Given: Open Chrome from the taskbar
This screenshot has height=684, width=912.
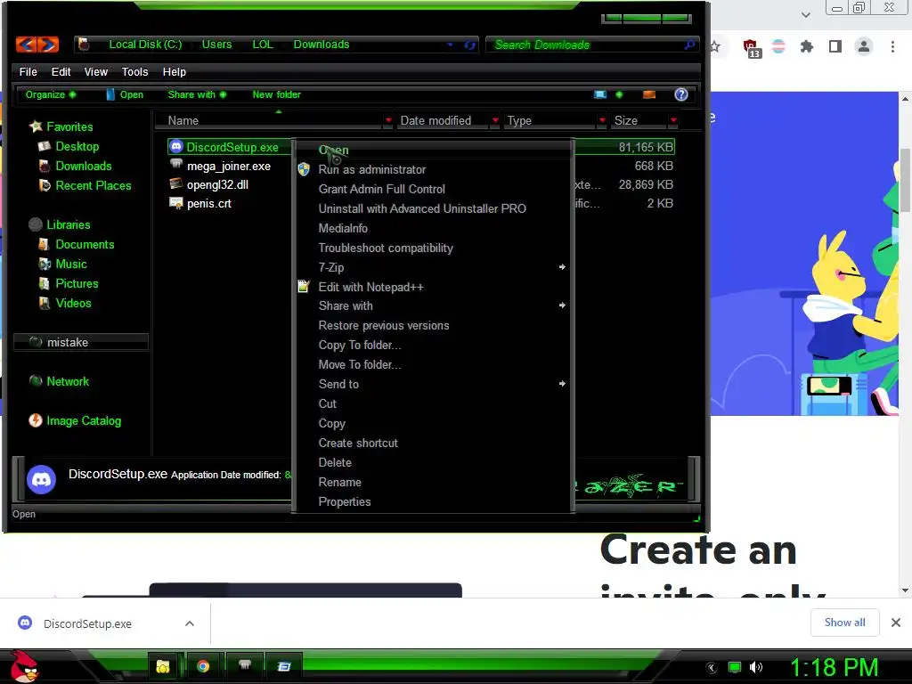Looking at the screenshot, I should pyautogui.click(x=203, y=666).
